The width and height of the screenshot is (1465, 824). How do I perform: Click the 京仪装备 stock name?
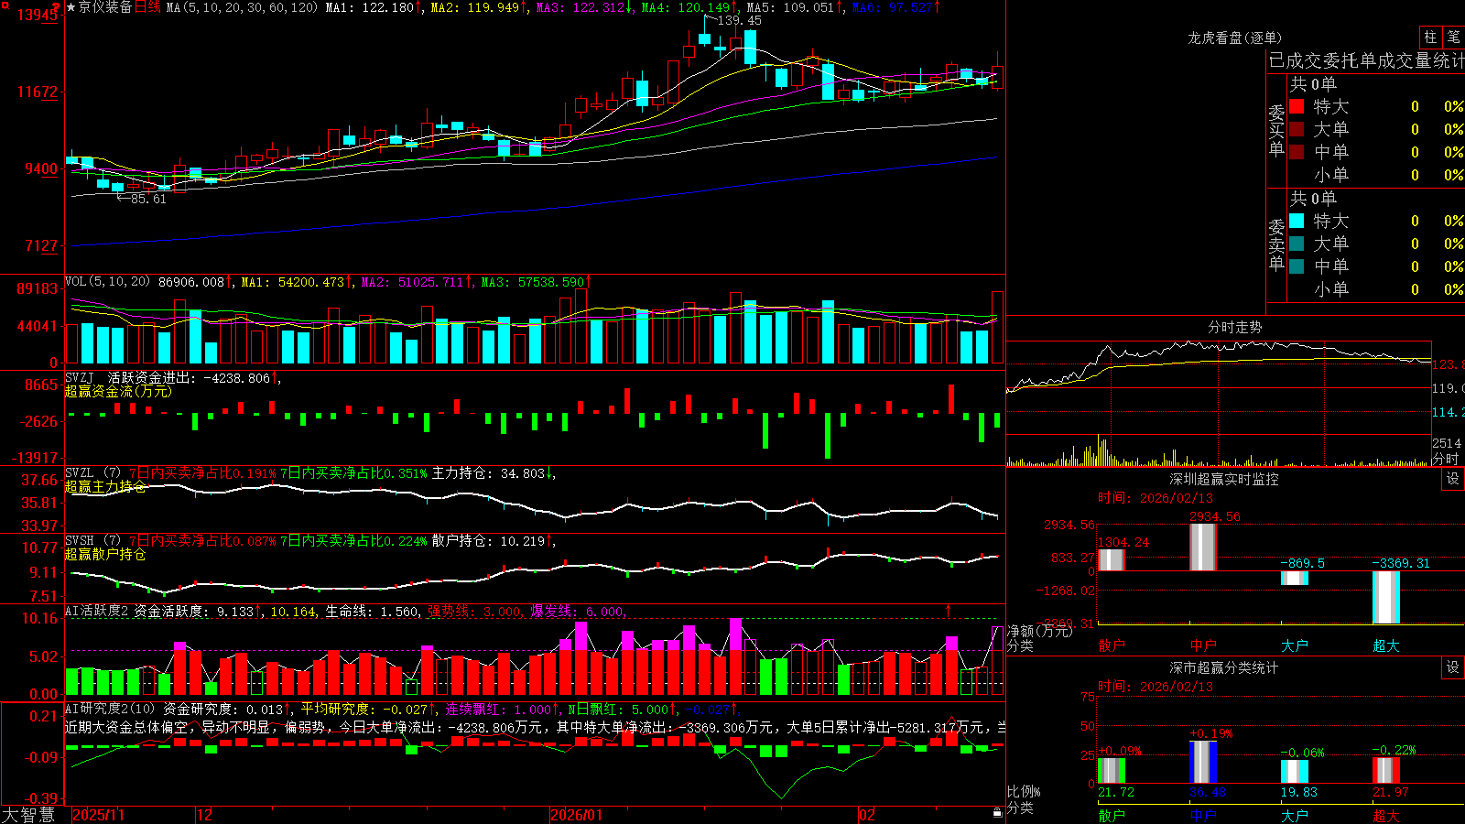tap(105, 7)
